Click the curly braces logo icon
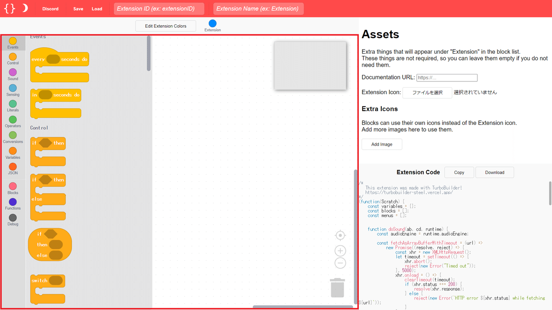Viewport: 552px width, 310px height. (9, 8)
